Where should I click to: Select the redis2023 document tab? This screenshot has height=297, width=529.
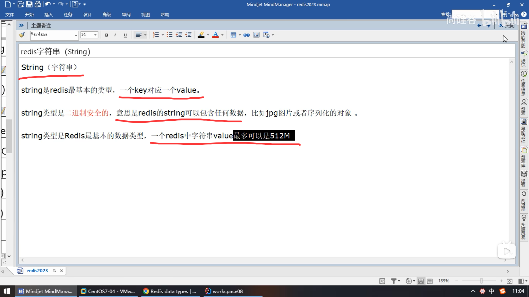tap(37, 271)
